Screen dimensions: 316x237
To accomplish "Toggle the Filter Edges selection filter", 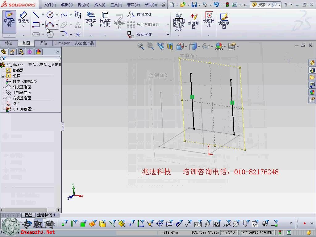I will pos(74,223).
